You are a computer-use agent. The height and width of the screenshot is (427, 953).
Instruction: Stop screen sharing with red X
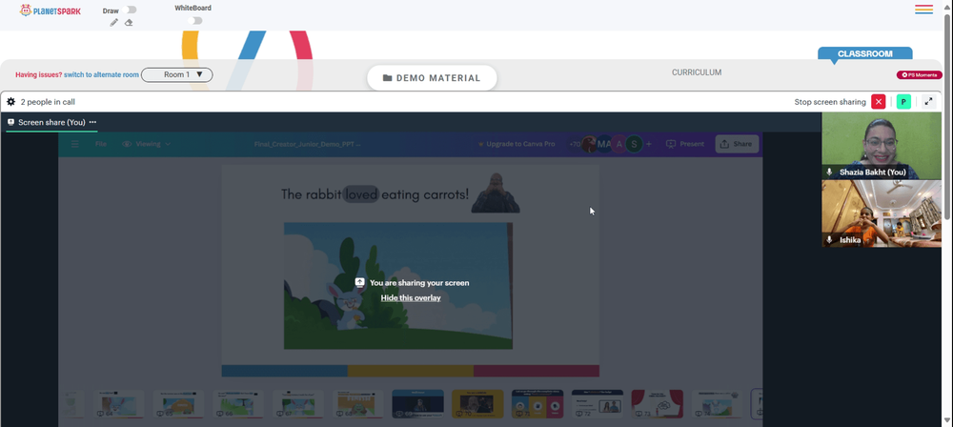(x=879, y=102)
